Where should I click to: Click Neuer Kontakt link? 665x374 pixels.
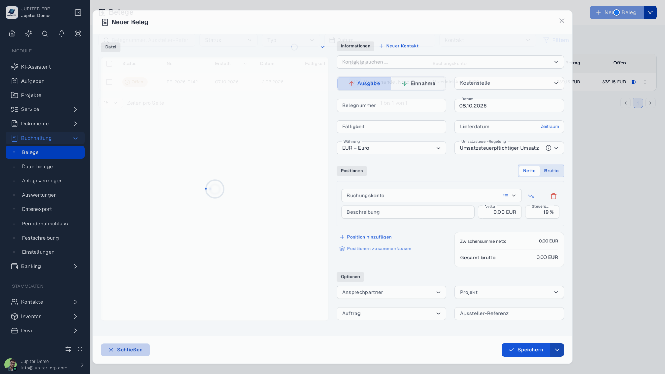399,46
